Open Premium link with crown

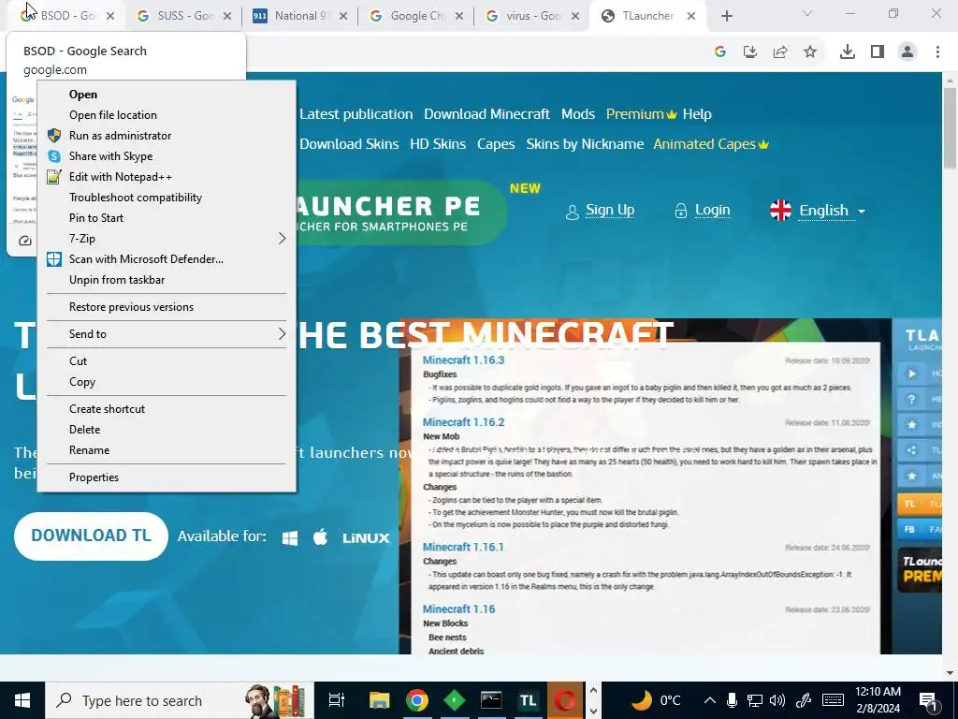[641, 114]
